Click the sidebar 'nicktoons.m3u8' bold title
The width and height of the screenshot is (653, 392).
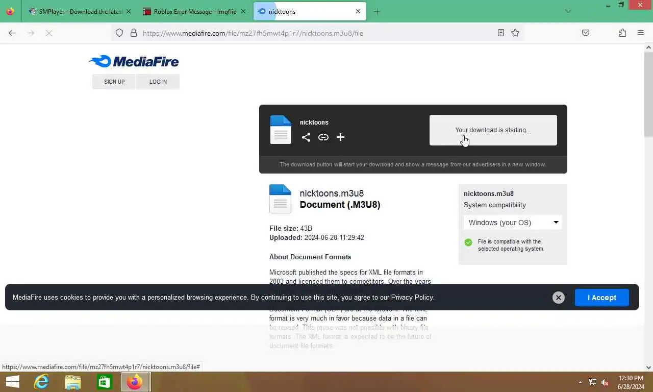489,194
